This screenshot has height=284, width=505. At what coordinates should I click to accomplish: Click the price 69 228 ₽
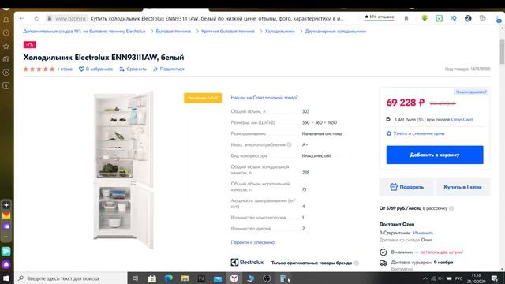tap(405, 103)
